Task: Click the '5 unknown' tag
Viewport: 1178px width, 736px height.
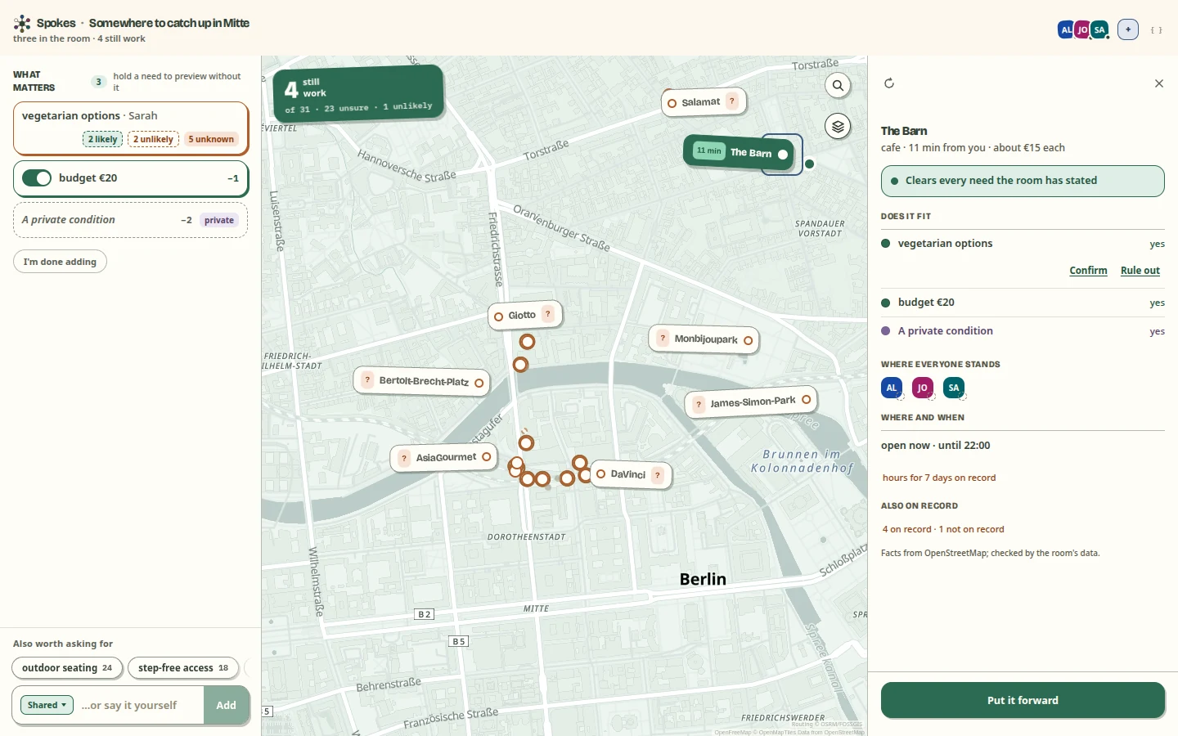Action: coord(211,139)
